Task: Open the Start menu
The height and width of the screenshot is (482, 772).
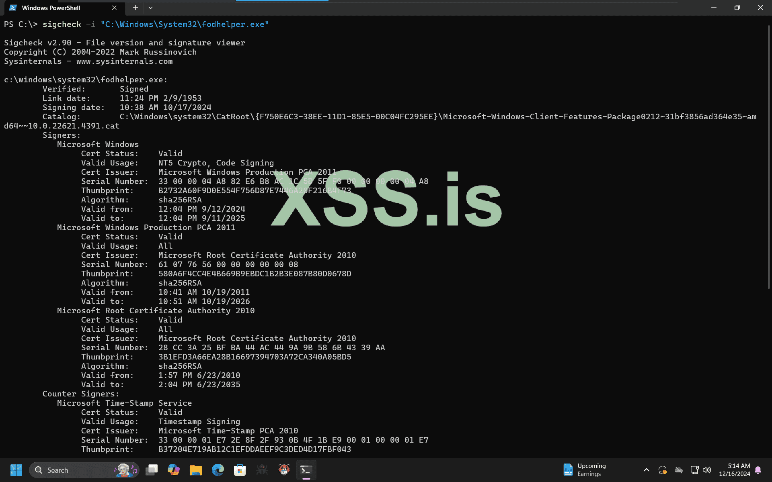Action: pos(16,470)
